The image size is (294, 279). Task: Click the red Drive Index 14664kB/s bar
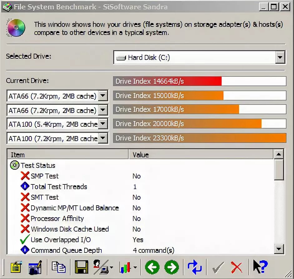click(x=199, y=81)
